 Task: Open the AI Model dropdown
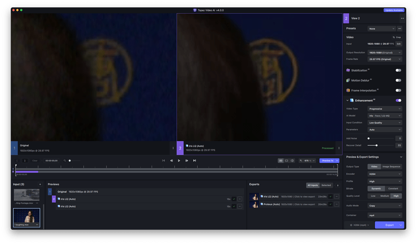pos(385,116)
